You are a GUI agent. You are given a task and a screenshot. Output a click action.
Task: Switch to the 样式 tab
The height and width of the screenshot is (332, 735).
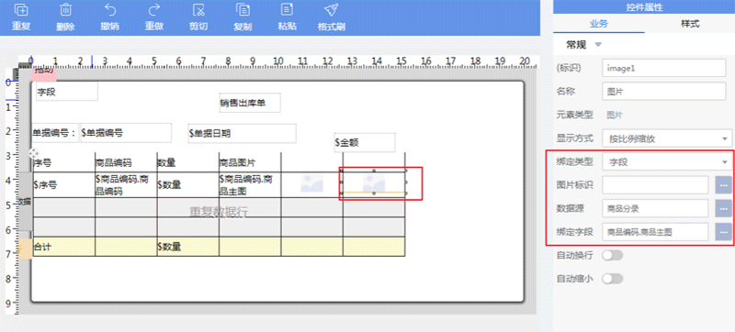tap(690, 25)
